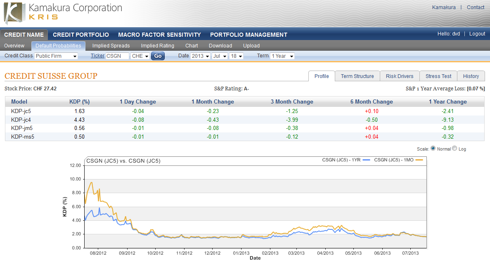Switch to Default Probabilities sub-tab
The height and width of the screenshot is (262, 490).
tap(58, 46)
